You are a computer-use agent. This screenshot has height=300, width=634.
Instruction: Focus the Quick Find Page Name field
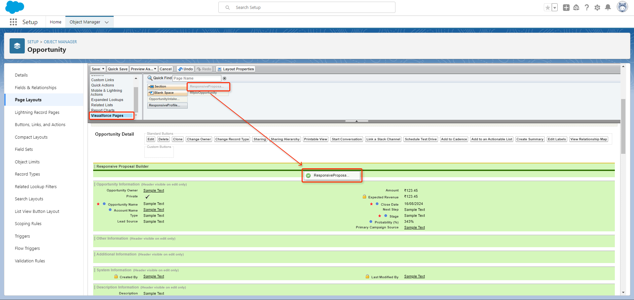point(197,78)
